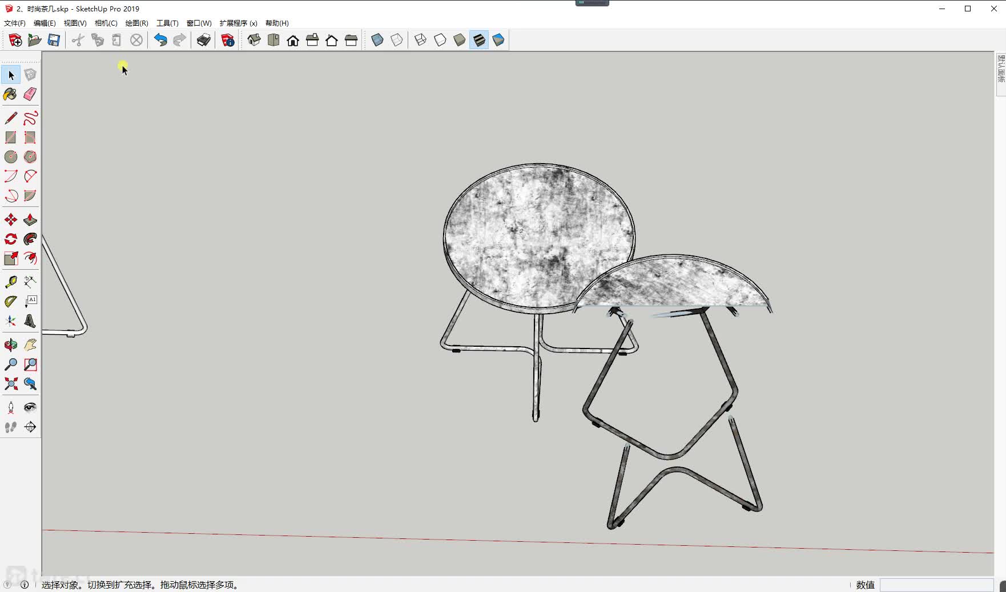Image resolution: width=1006 pixels, height=592 pixels.
Task: Open the 编辑(E) menu
Action: [45, 23]
